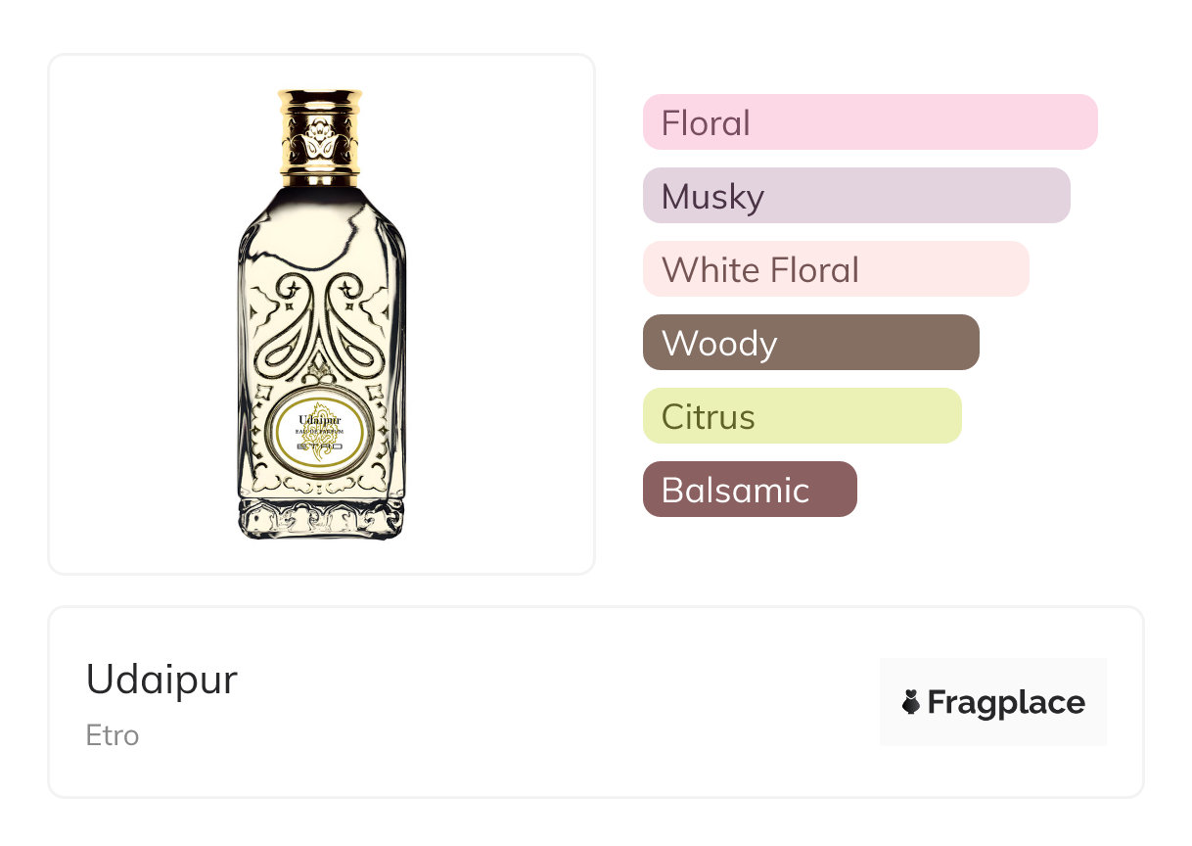
Task: Select the Citrus accord bar
Action: (x=802, y=416)
